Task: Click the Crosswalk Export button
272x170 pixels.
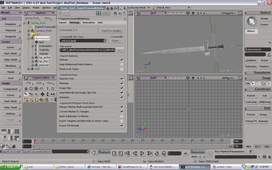Action: 115,40
